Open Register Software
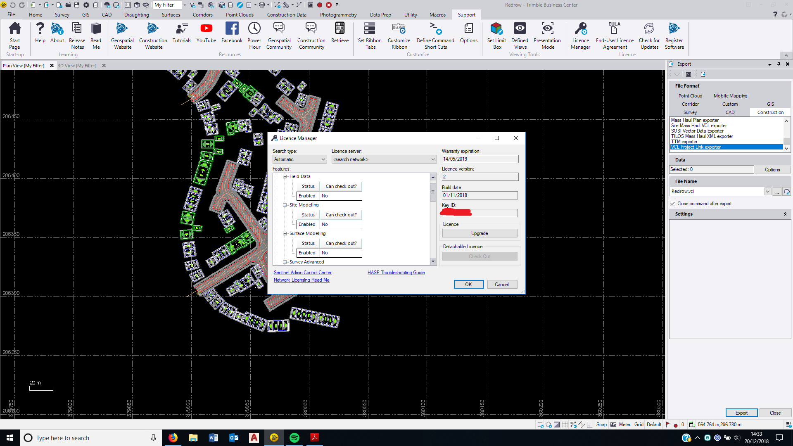 point(674,35)
